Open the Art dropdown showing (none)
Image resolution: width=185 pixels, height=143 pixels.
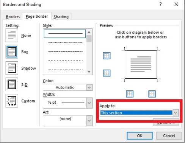[x=68, y=121]
